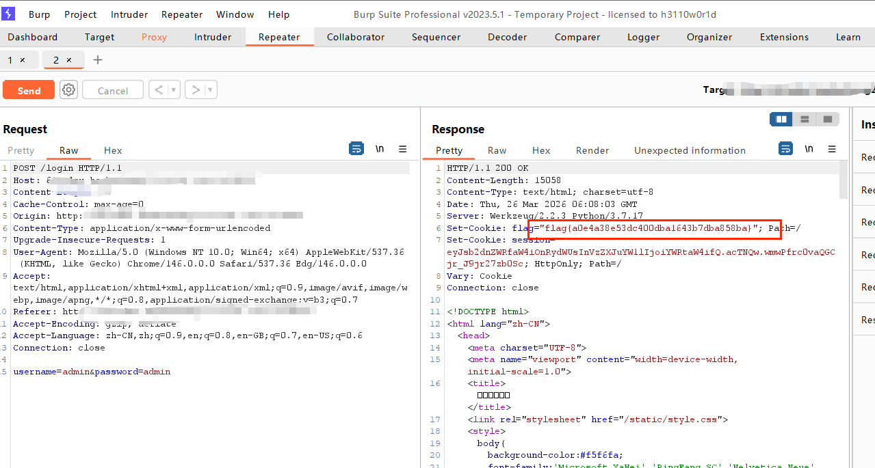The width and height of the screenshot is (875, 468).
Task: Switch to the Collaborator tab
Action: (x=356, y=37)
